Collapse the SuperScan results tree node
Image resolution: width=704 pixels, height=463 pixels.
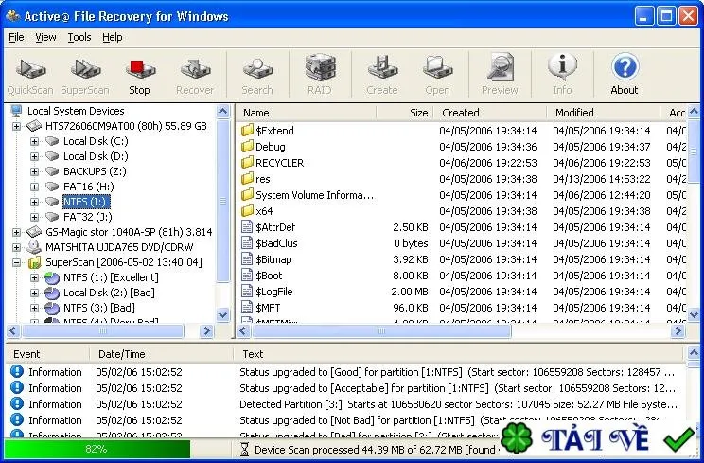click(16, 262)
